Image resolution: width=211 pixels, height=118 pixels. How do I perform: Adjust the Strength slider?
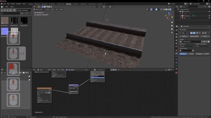tap(202, 54)
